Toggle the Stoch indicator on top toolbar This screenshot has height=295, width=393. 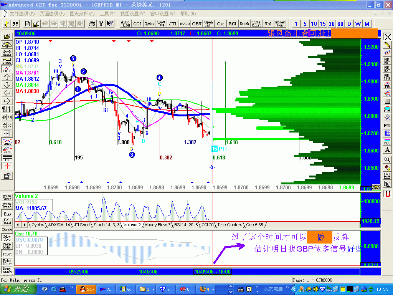pyautogui.click(x=244, y=23)
